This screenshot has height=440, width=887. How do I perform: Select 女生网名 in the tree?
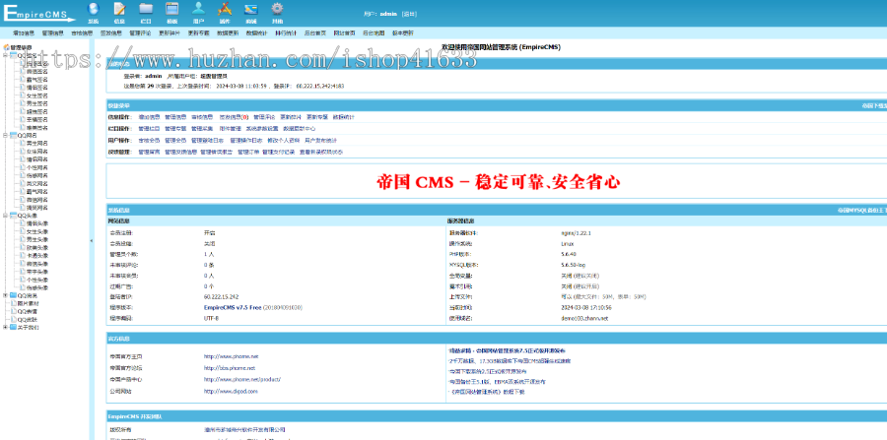pos(37,152)
